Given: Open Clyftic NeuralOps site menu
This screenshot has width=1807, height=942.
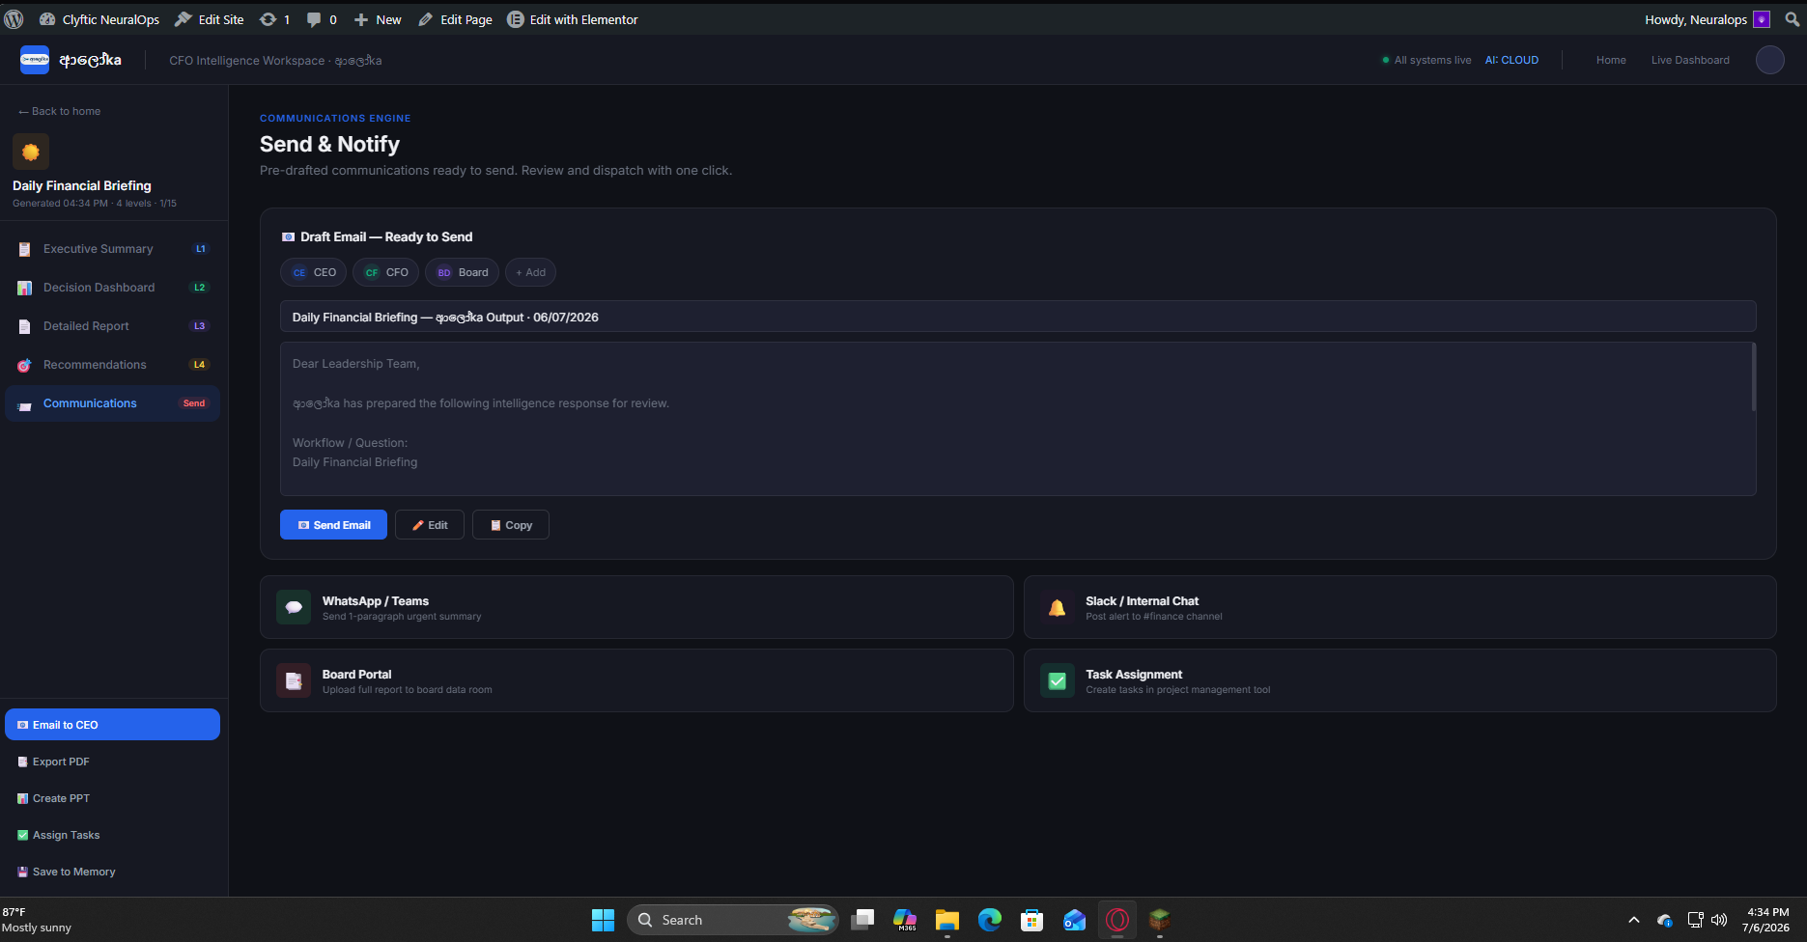Looking at the screenshot, I should [99, 19].
